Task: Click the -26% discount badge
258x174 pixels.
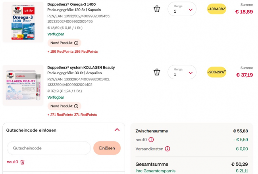Action: [x=217, y=72]
